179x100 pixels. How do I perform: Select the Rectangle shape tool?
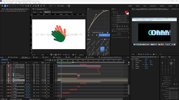point(26,6)
